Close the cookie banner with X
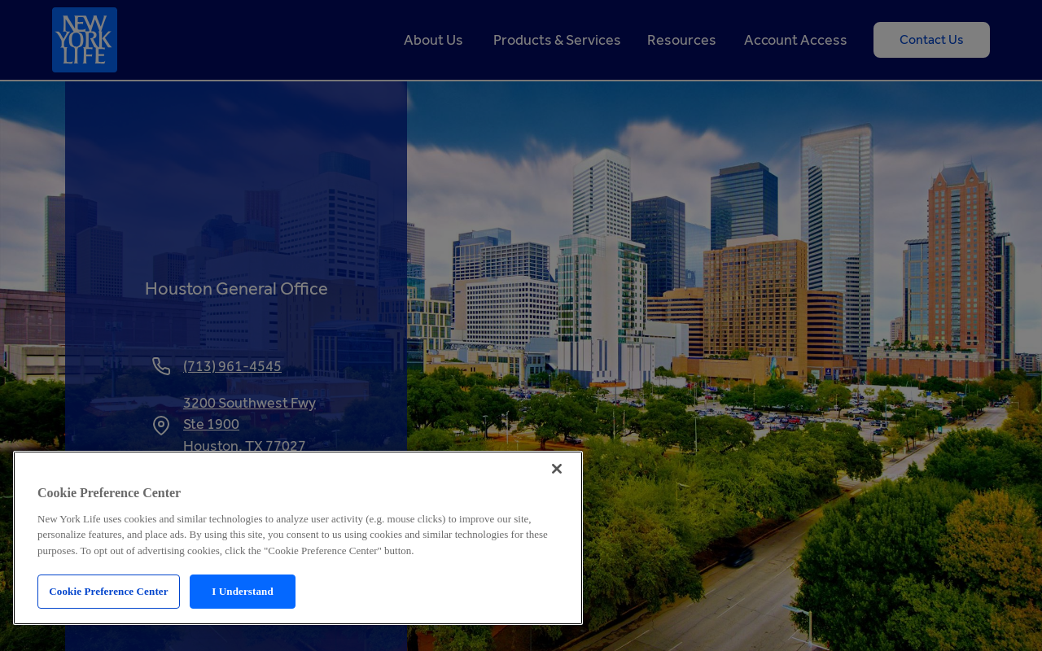 tap(557, 469)
